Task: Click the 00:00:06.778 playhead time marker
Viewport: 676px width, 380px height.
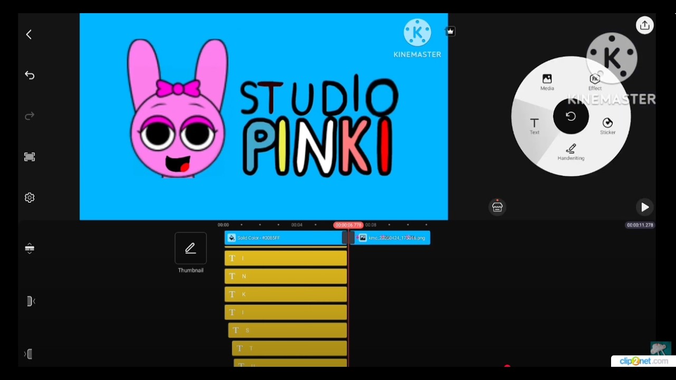Action: point(348,225)
